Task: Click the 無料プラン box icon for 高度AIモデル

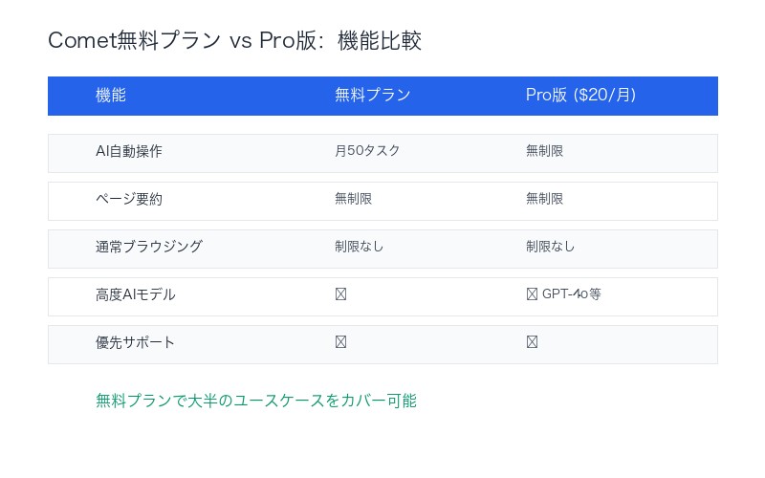Action: [x=340, y=294]
